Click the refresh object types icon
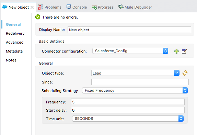This screenshot has height=135, width=197. 185,73
